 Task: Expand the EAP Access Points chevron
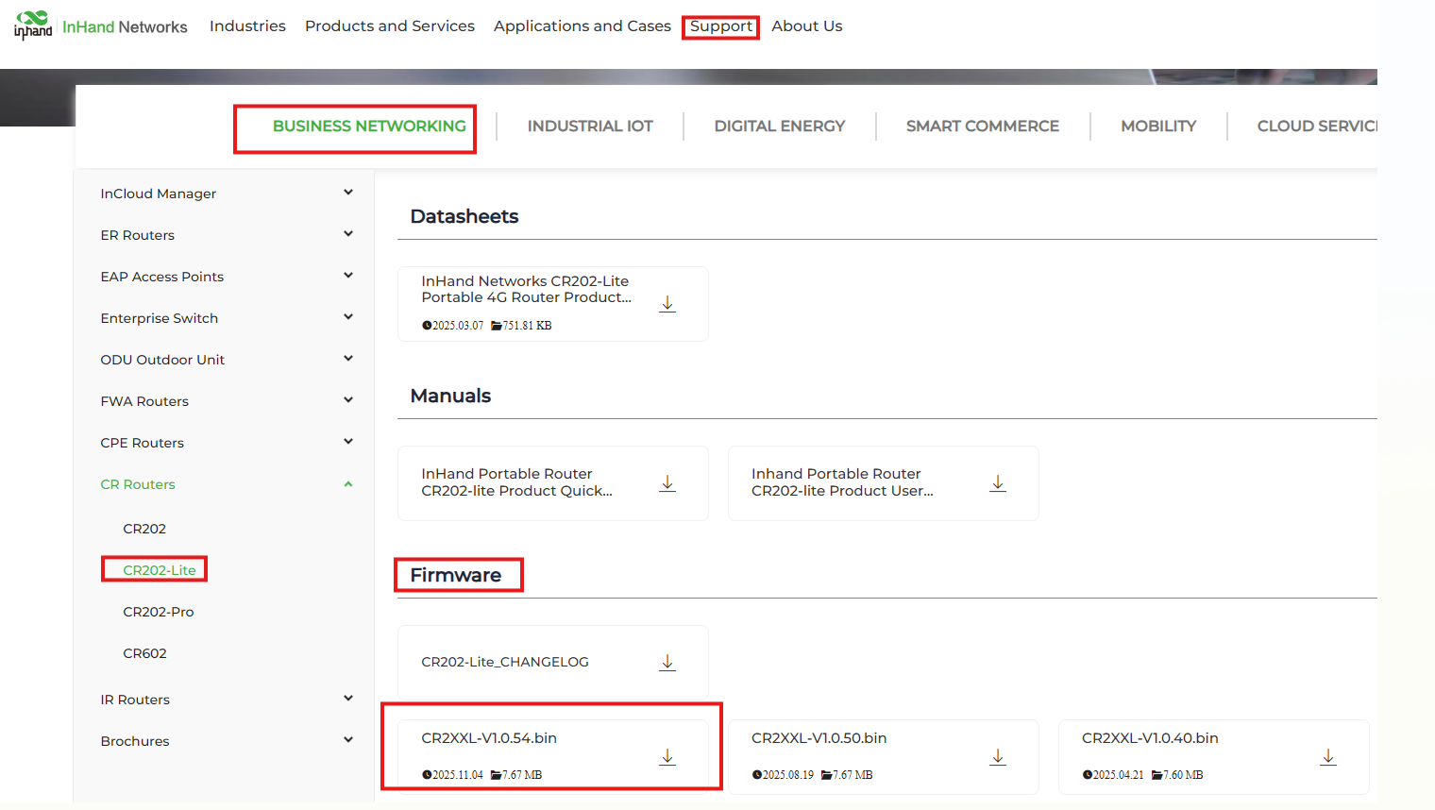click(x=348, y=276)
